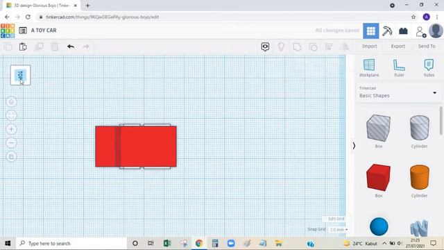Undo the last action
This screenshot has height=250, width=444.
(71, 47)
